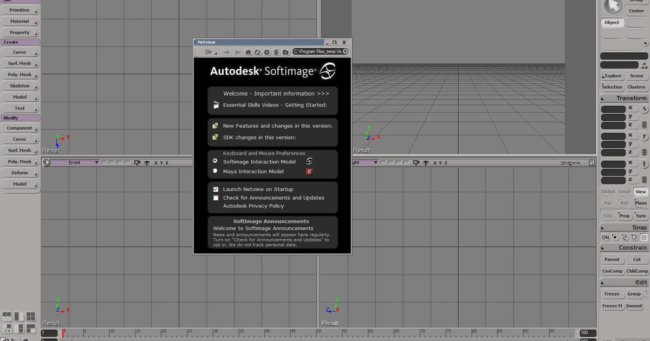Switch transform reference to Local
This screenshot has height=341, width=650.
coord(623,191)
